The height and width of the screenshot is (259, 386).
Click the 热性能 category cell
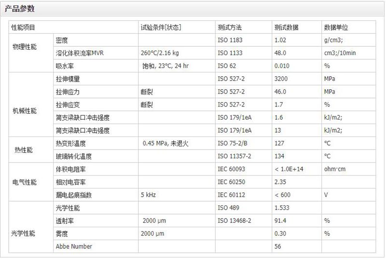[24, 150]
